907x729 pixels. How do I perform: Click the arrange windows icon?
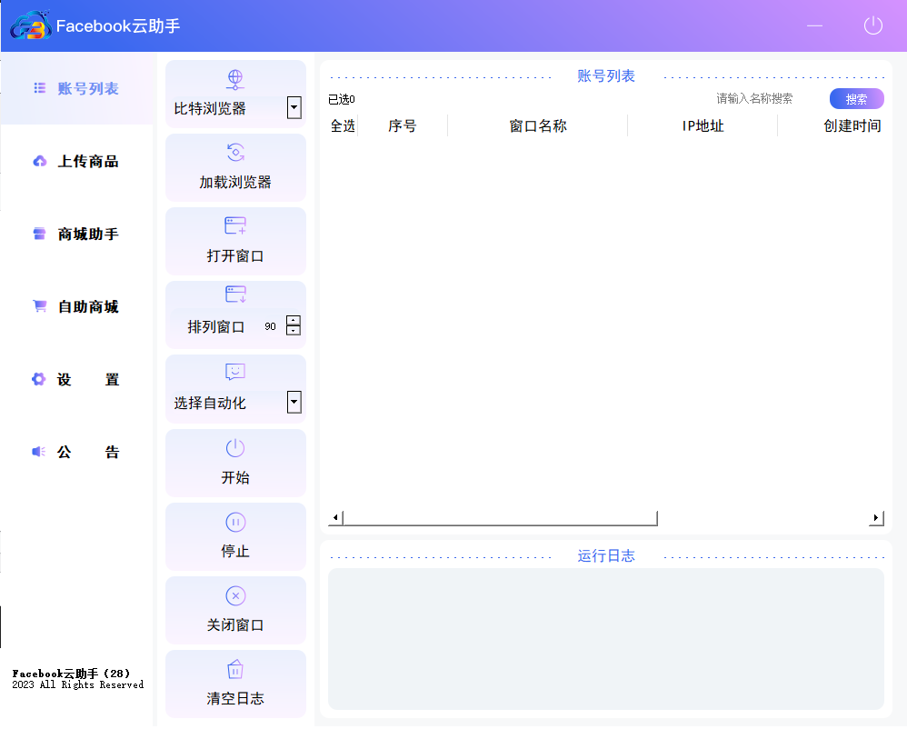[235, 295]
